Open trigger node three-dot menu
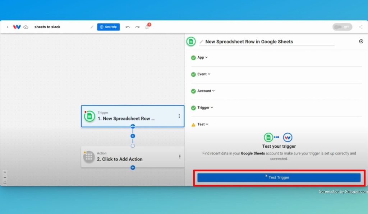The image size is (368, 214). point(179,116)
